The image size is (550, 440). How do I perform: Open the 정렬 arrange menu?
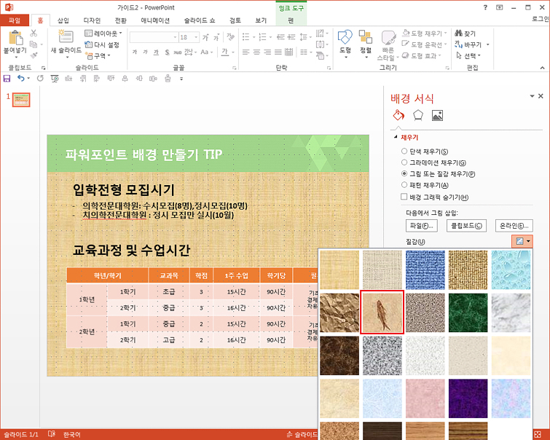[x=366, y=43]
